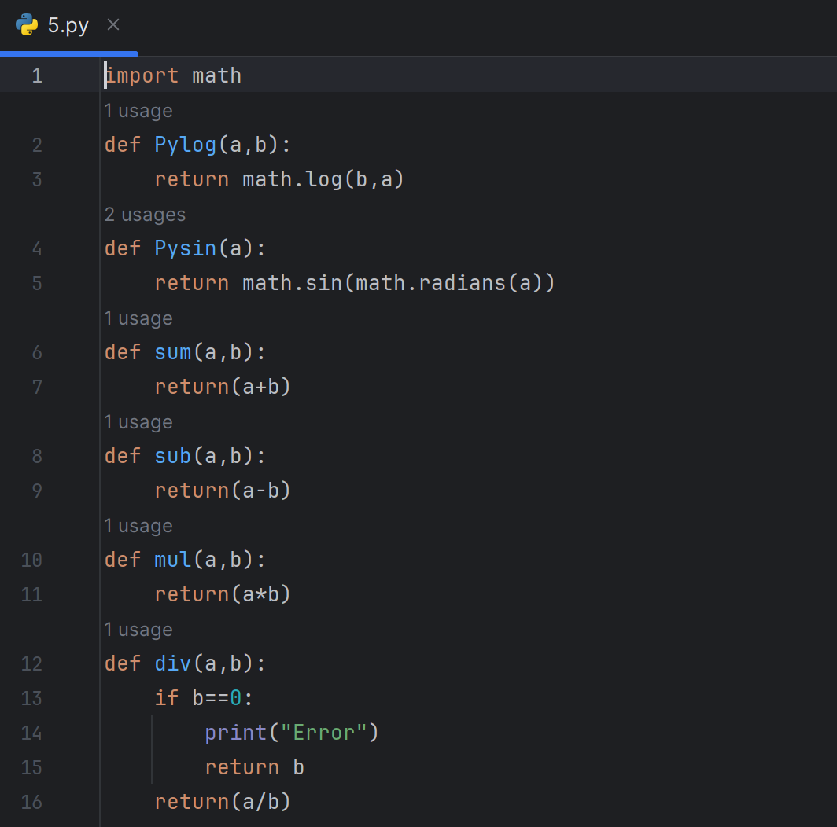
Task: Click the '1 usage' hint above def mul
Action: click(x=138, y=526)
